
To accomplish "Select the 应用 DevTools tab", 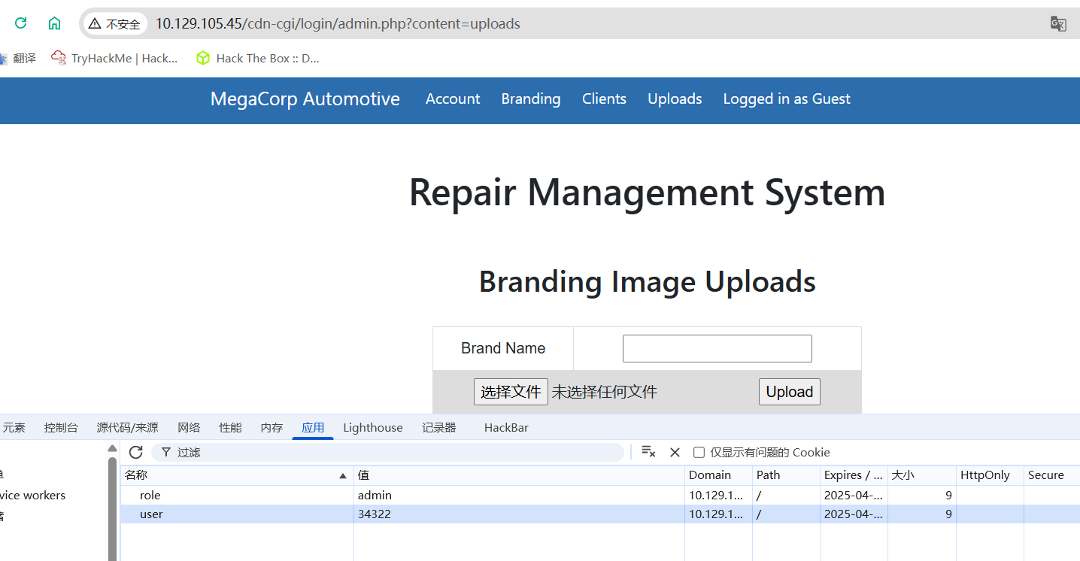I will [313, 428].
